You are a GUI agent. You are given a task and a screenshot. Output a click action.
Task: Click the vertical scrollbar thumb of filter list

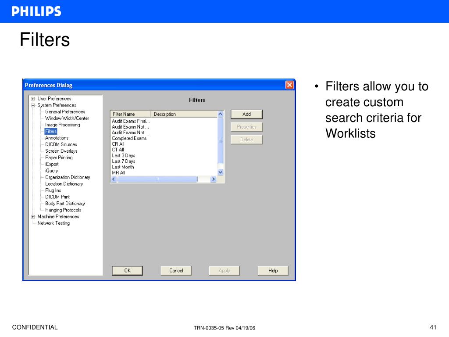[x=221, y=141]
